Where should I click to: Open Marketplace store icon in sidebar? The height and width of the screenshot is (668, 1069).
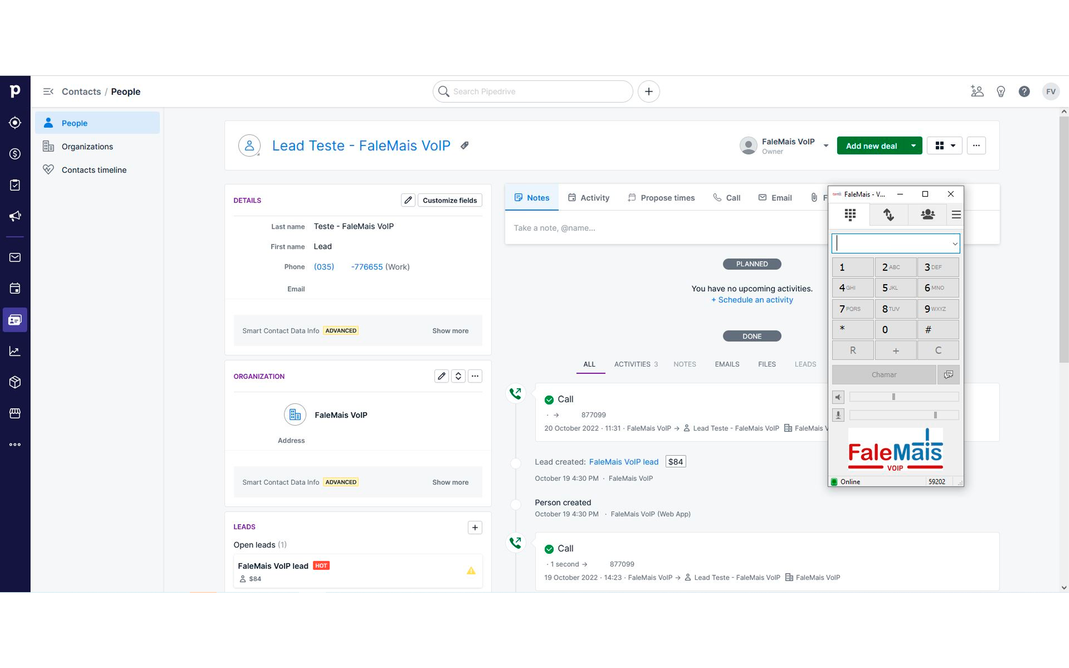coord(15,413)
